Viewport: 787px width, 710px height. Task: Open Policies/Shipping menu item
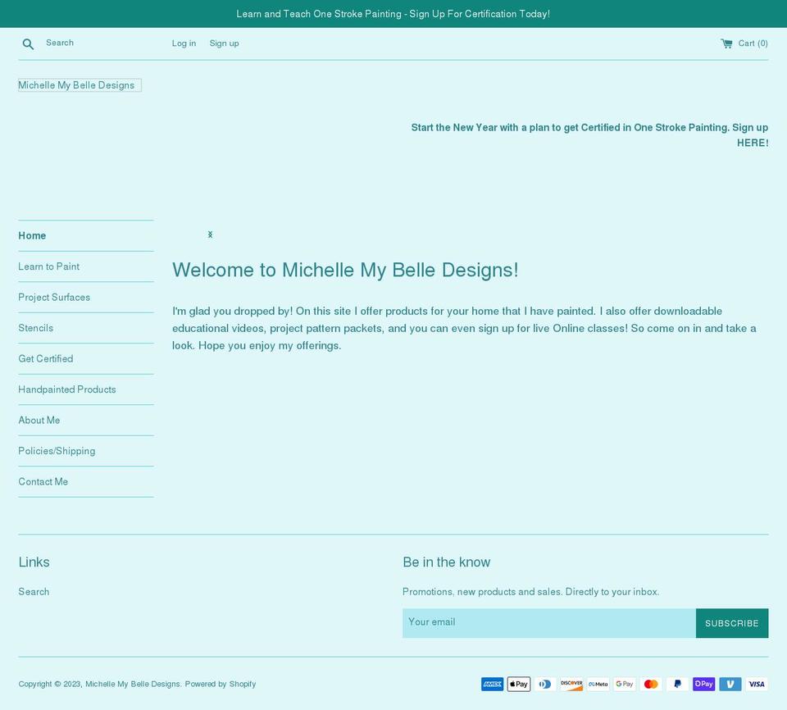click(x=86, y=451)
